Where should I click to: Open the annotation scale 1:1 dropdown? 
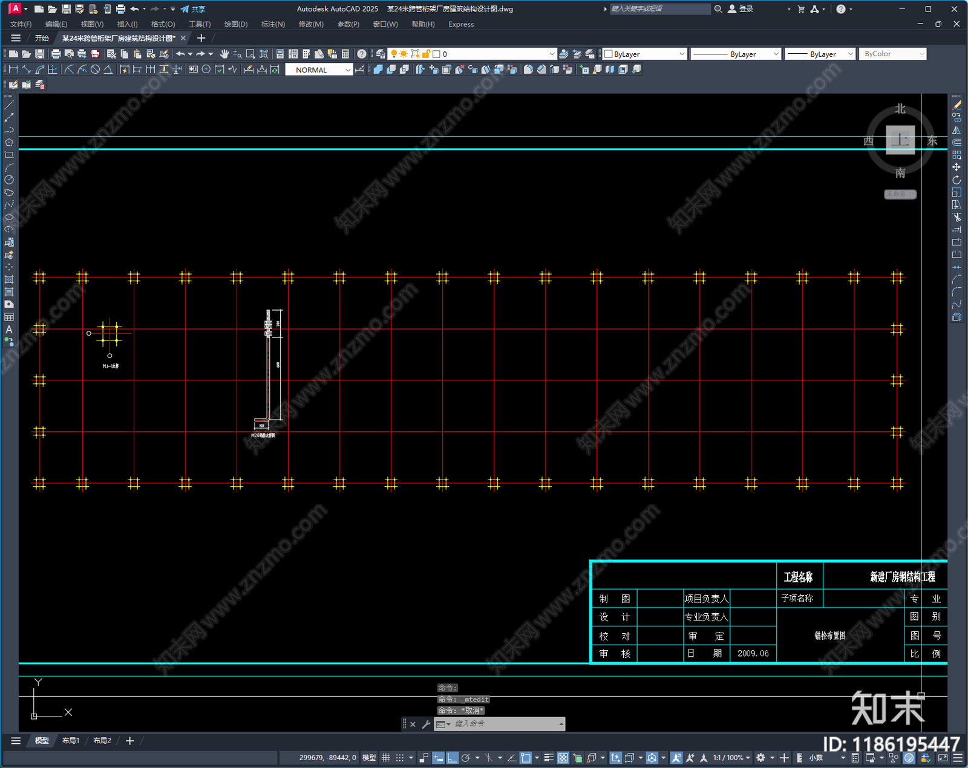coord(731,758)
